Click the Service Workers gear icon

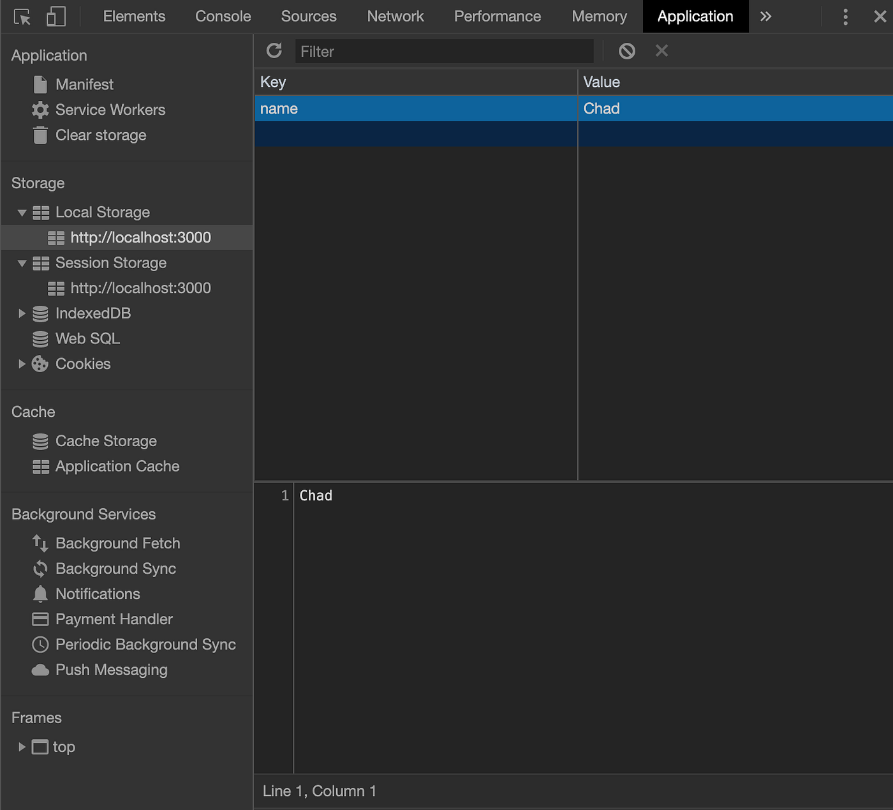tap(40, 110)
